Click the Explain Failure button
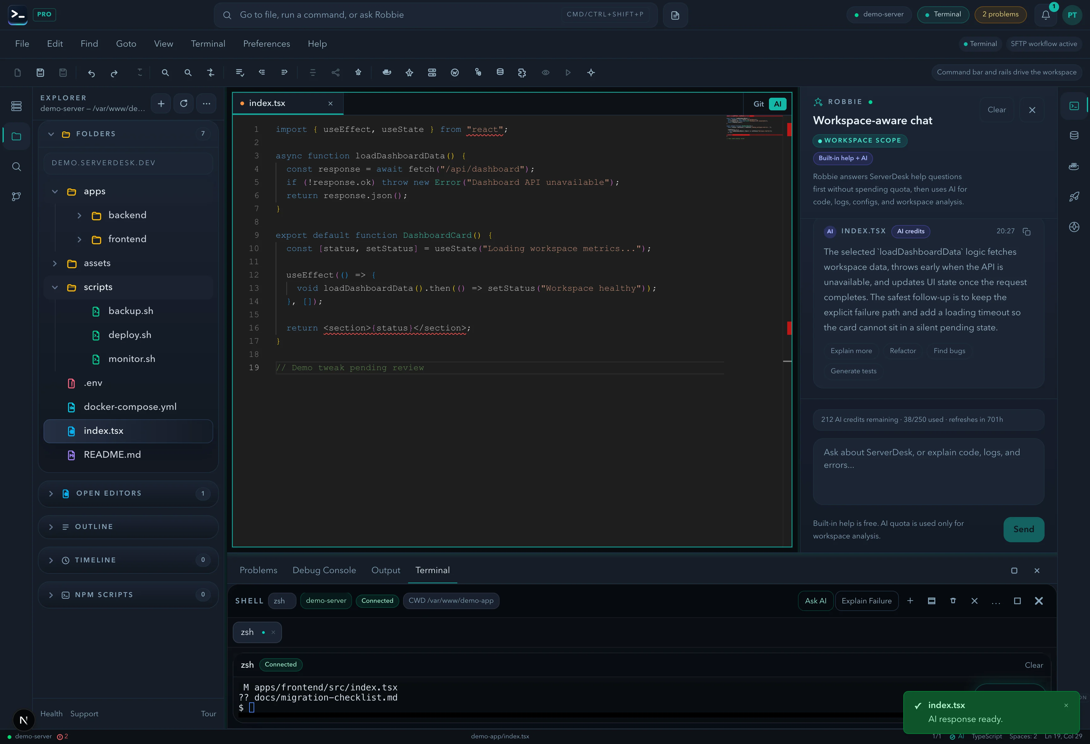1090x744 pixels. (x=866, y=601)
